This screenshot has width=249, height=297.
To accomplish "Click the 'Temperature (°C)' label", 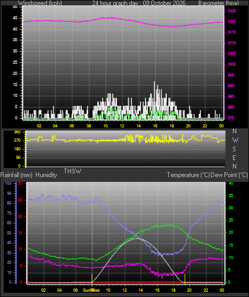I will pyautogui.click(x=188, y=175).
